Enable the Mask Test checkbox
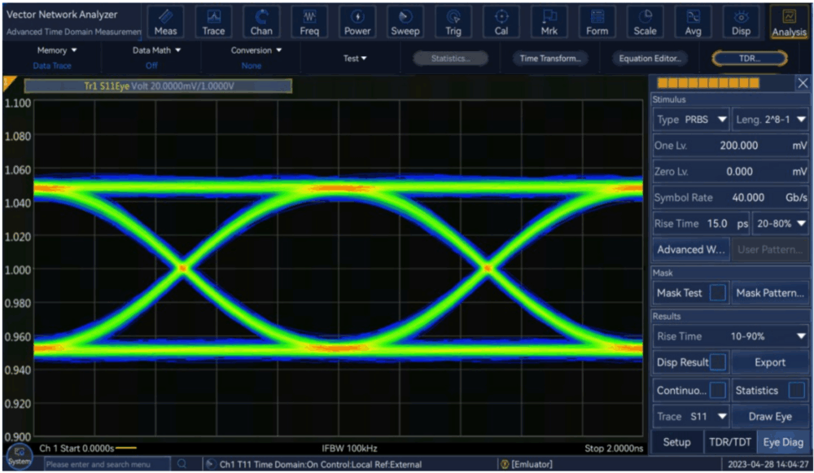The image size is (814, 473). (717, 292)
